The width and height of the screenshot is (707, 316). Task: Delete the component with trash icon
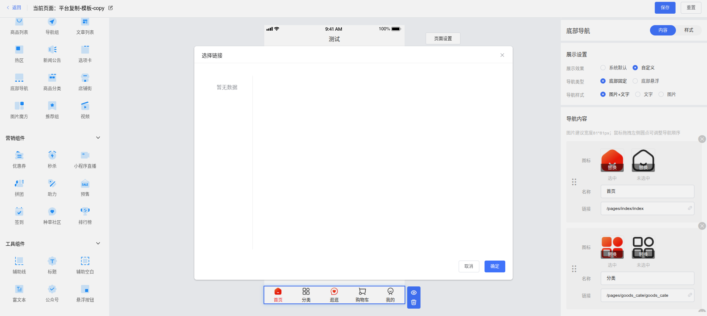tap(414, 302)
